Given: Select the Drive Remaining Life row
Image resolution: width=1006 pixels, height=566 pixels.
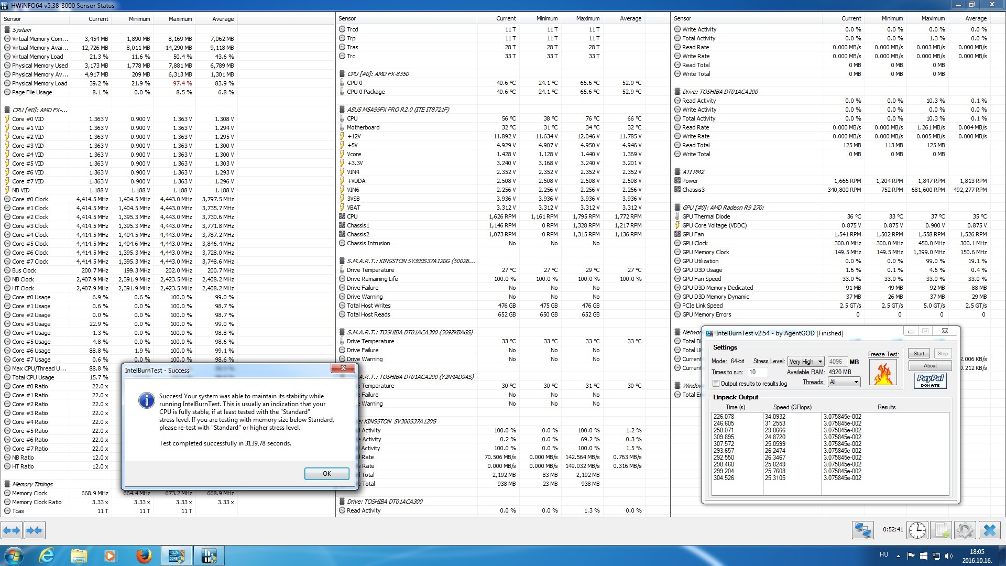Looking at the screenshot, I should 491,279.
